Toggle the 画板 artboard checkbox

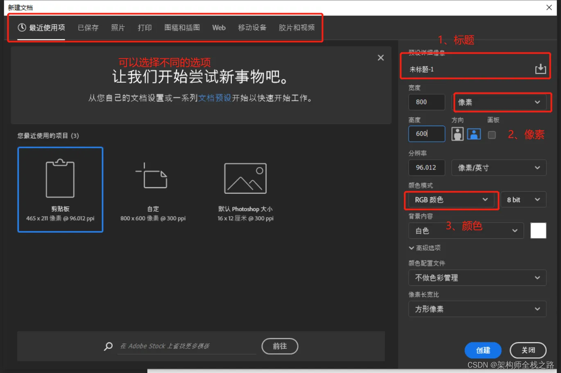pyautogui.click(x=492, y=135)
